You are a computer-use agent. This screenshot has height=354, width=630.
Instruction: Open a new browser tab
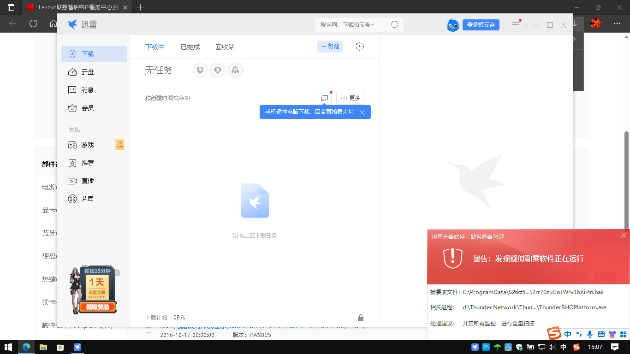pos(141,7)
